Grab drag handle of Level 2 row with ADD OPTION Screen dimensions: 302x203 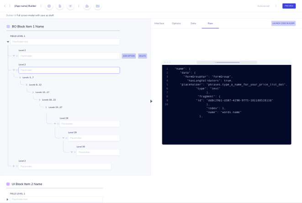[x=17, y=56]
